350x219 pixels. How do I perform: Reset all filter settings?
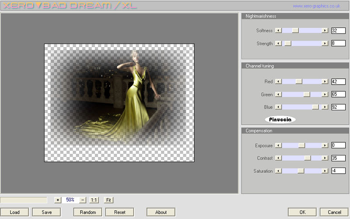coord(120,212)
